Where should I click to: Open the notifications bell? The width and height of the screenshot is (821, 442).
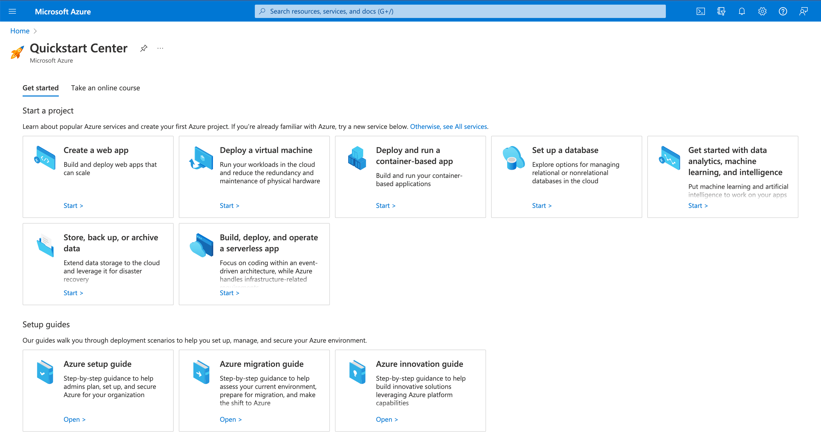(742, 12)
